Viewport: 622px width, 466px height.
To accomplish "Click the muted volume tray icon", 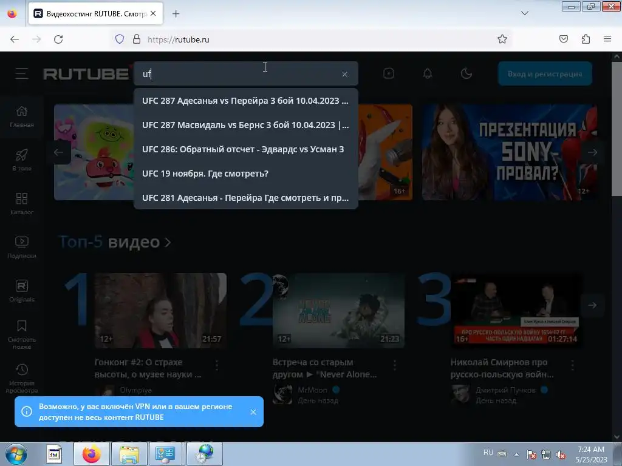I will [x=561, y=454].
